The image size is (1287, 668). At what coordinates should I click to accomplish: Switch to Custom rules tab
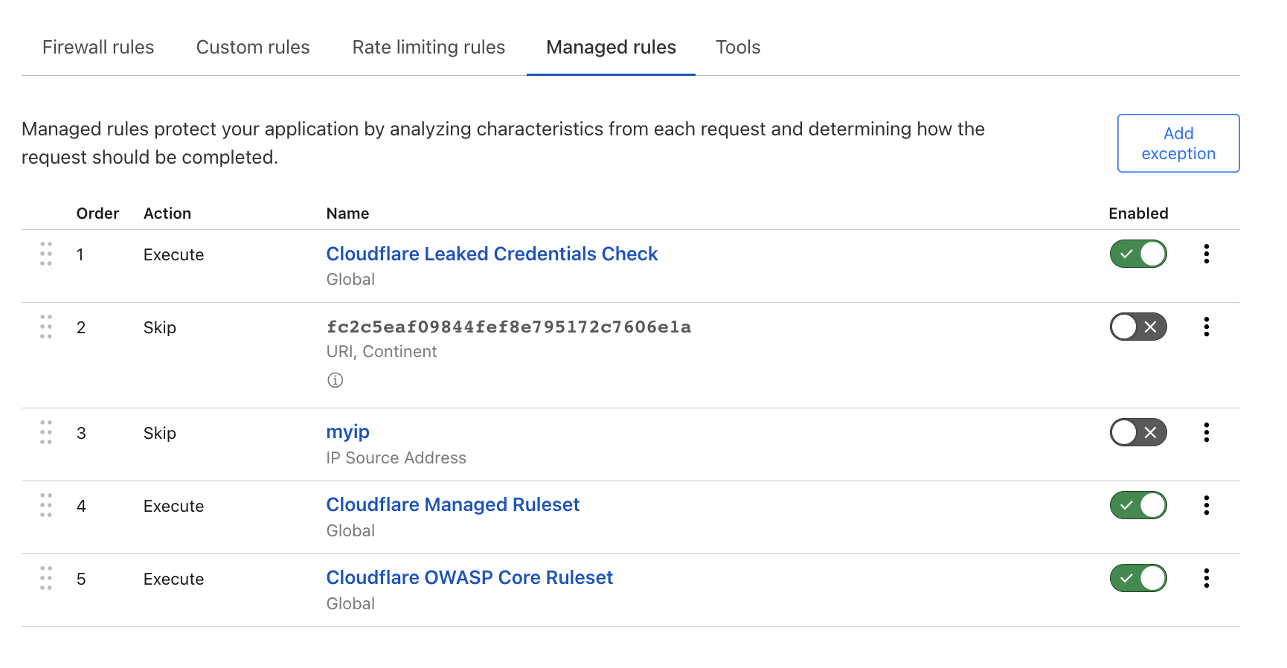click(253, 47)
